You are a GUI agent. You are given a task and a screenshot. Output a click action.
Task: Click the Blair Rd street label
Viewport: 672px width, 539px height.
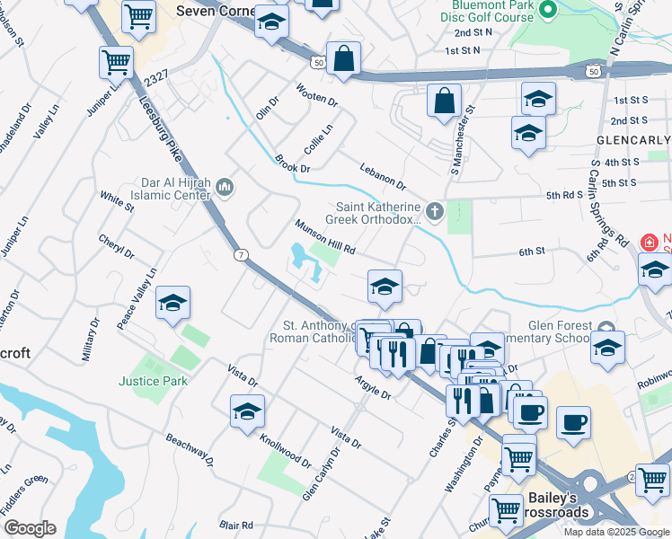[x=236, y=525]
